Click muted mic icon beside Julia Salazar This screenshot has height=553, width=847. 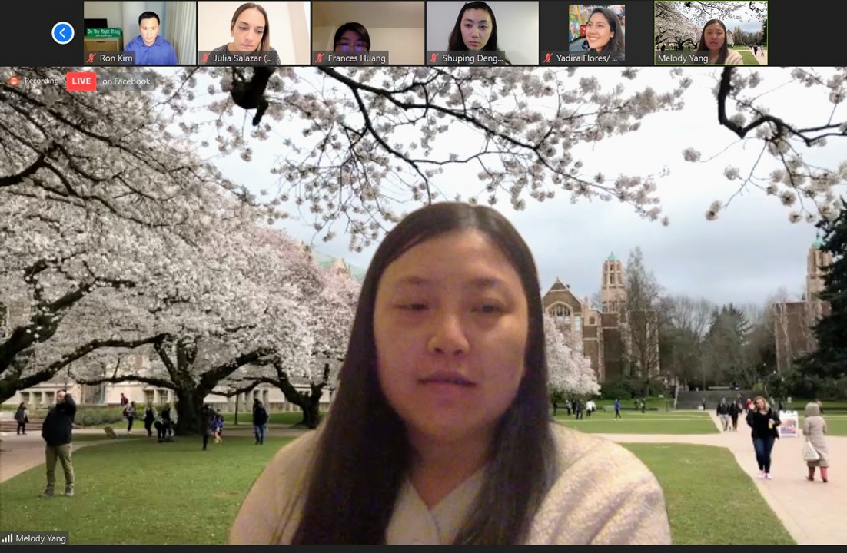(x=205, y=58)
